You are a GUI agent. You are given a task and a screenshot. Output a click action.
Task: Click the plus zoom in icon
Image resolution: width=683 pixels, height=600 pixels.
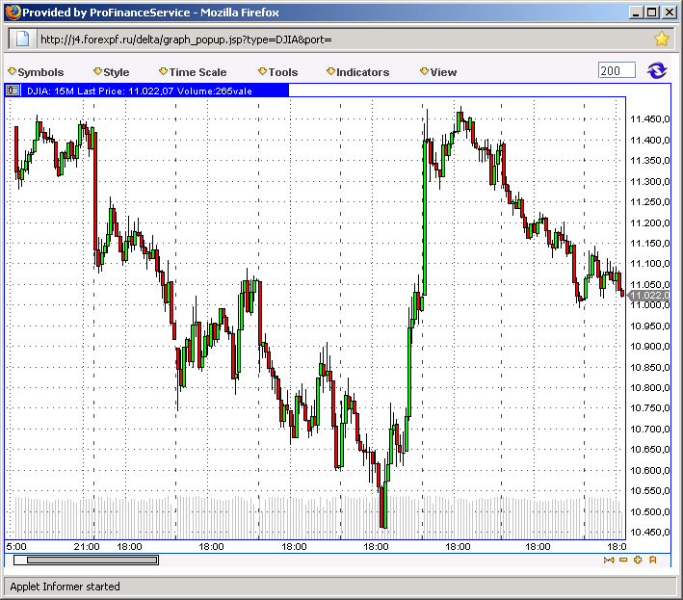point(638,560)
